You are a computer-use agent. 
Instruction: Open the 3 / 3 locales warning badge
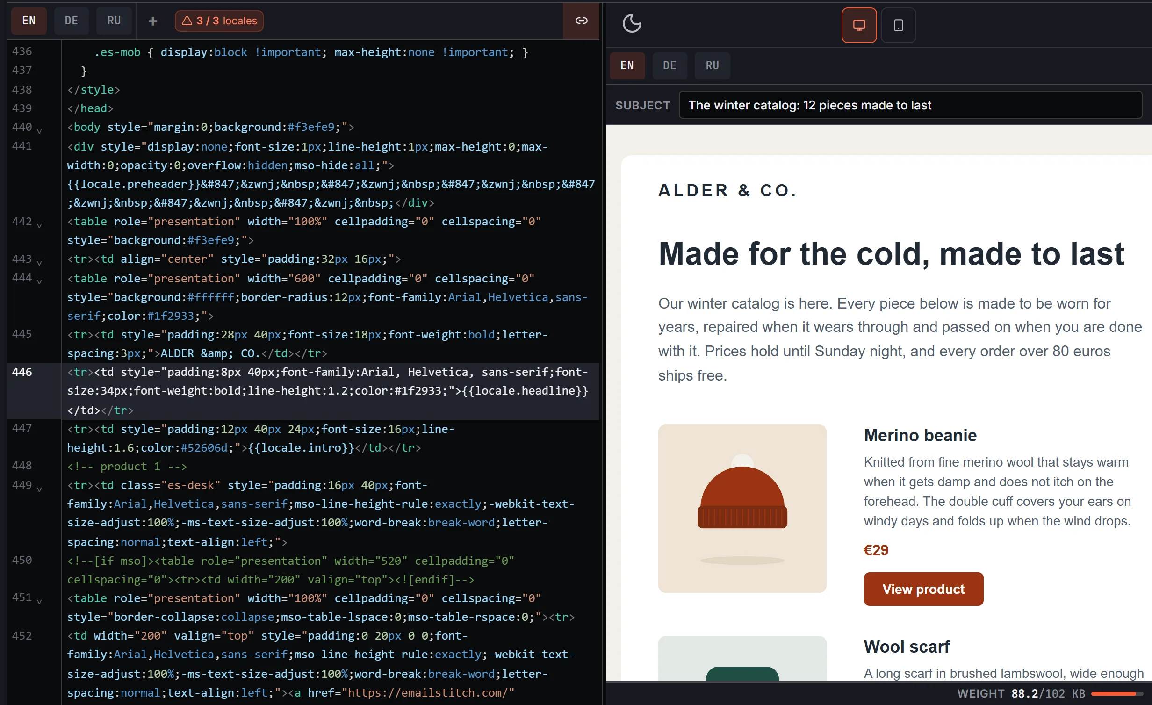(x=219, y=21)
